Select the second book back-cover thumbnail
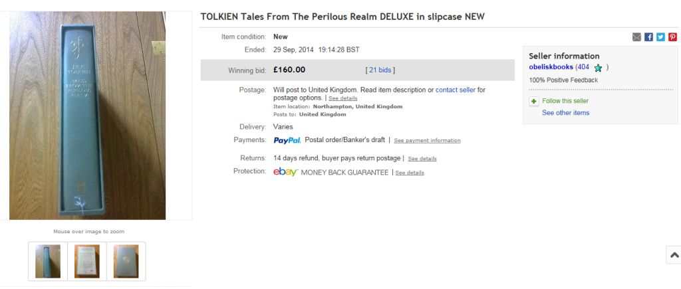Screen dimensions: 681x289 (x=87, y=261)
